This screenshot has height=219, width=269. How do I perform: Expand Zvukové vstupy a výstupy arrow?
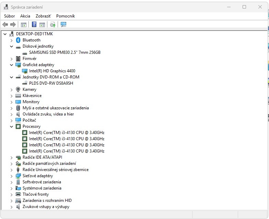[12, 207]
